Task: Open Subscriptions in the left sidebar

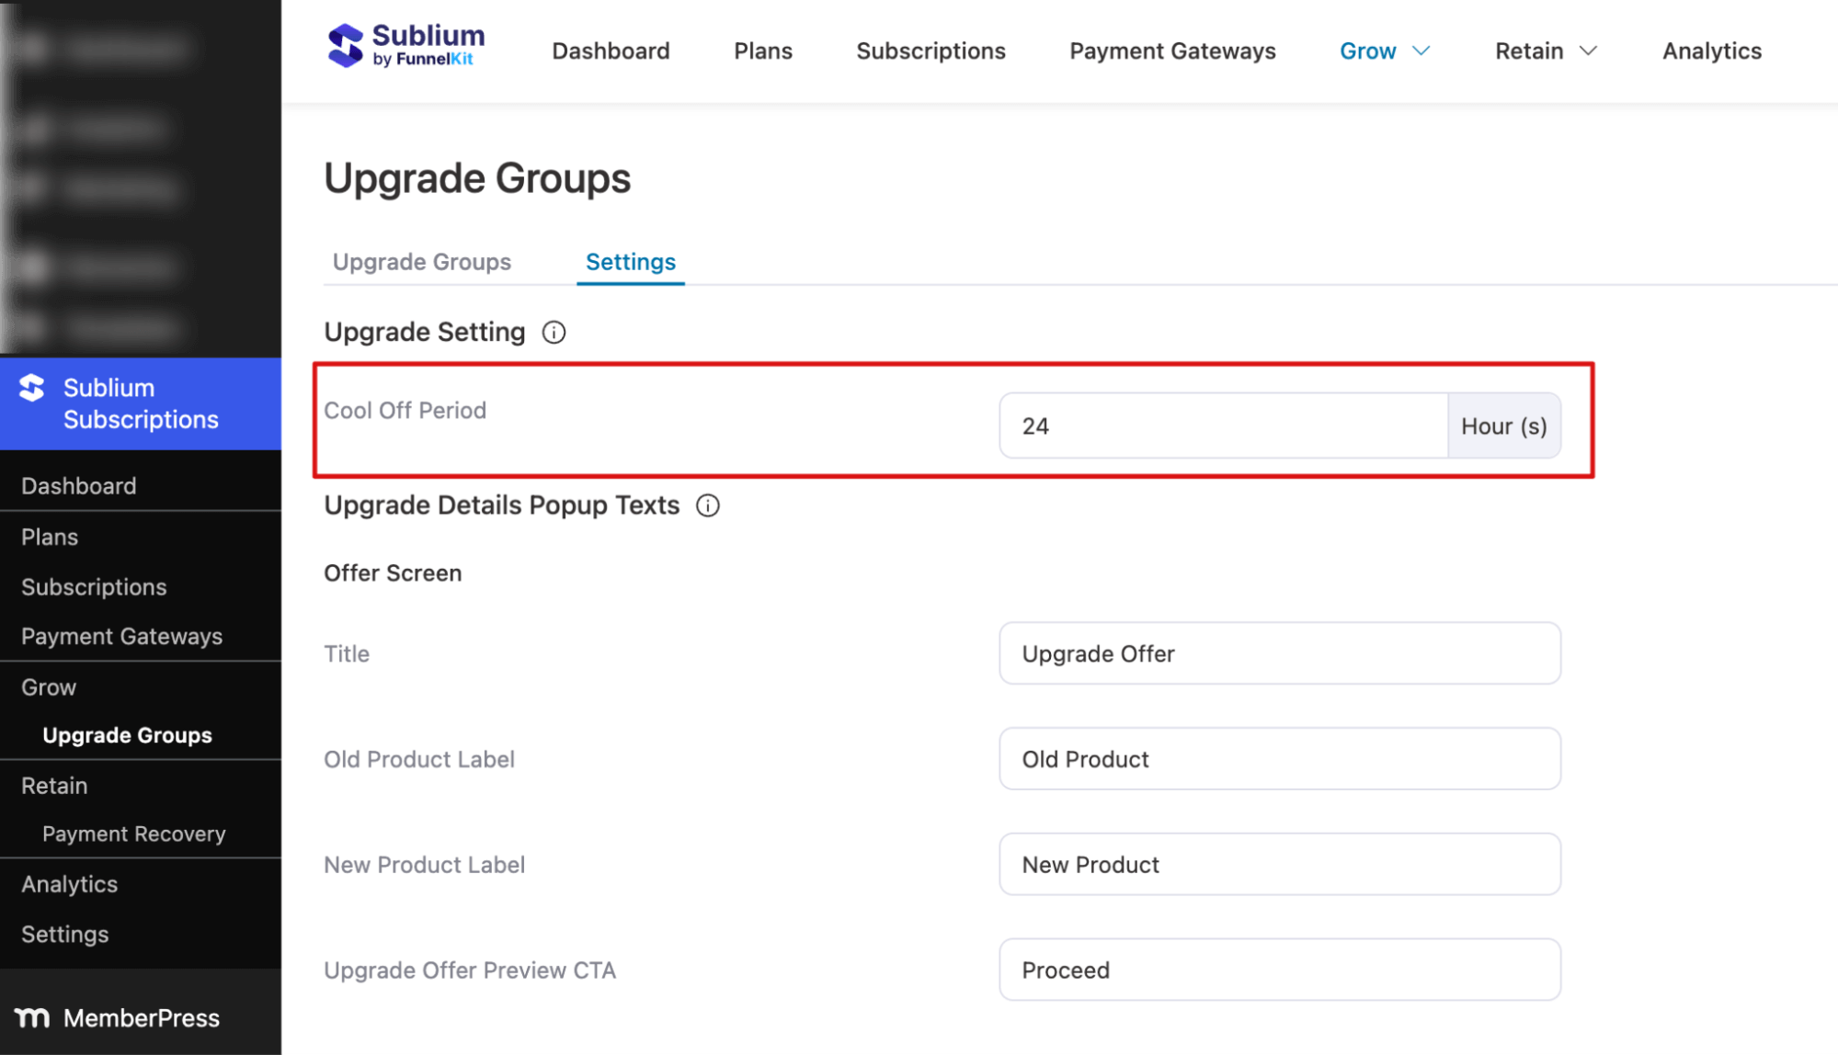Action: (x=94, y=587)
